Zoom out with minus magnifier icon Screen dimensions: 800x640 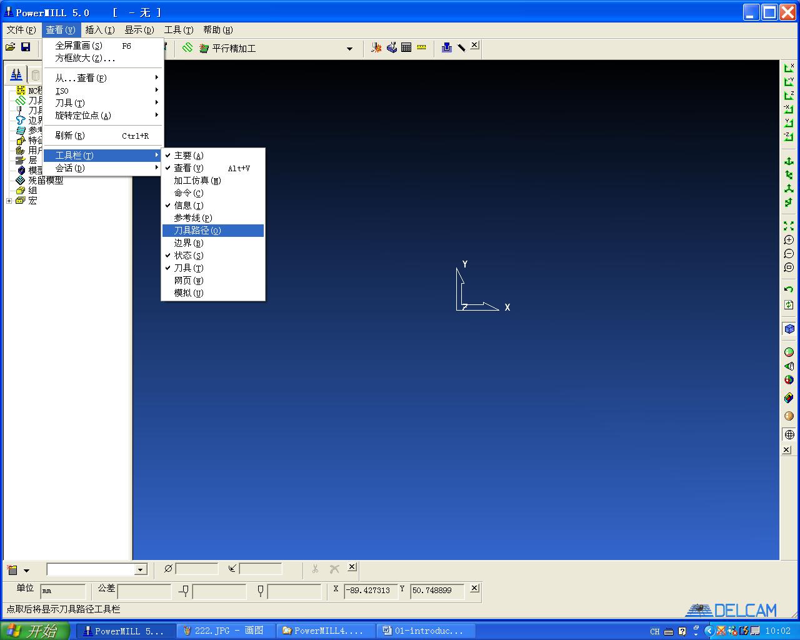789,254
